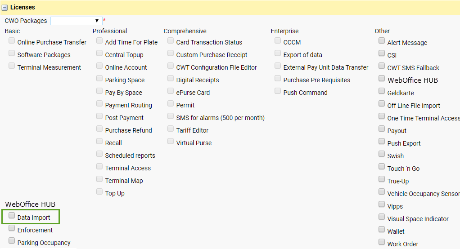This screenshot has width=460, height=249.
Task: Tick the CSI checkbox
Action: pos(381,53)
